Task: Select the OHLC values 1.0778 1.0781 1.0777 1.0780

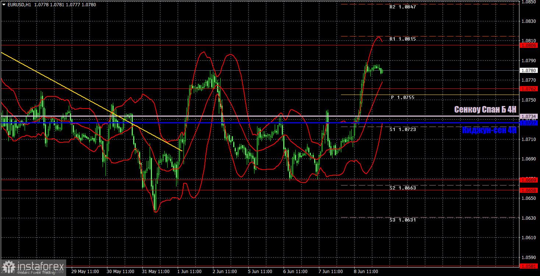Action: (65, 5)
